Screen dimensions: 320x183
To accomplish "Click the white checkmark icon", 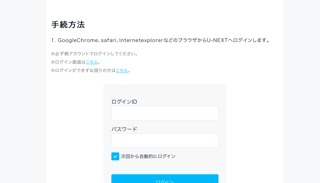I will pos(115,156).
